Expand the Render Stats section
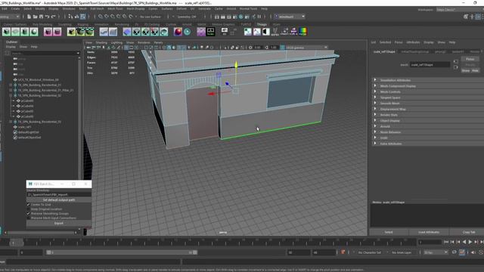 click(427, 115)
